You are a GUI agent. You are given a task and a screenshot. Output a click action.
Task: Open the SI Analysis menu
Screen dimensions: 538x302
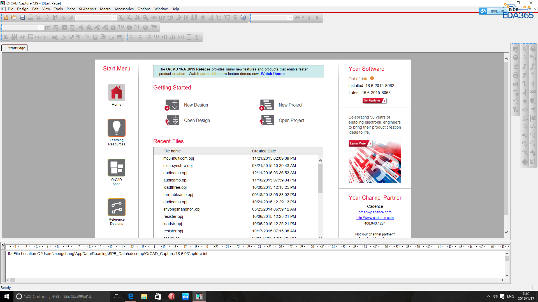coord(87,9)
